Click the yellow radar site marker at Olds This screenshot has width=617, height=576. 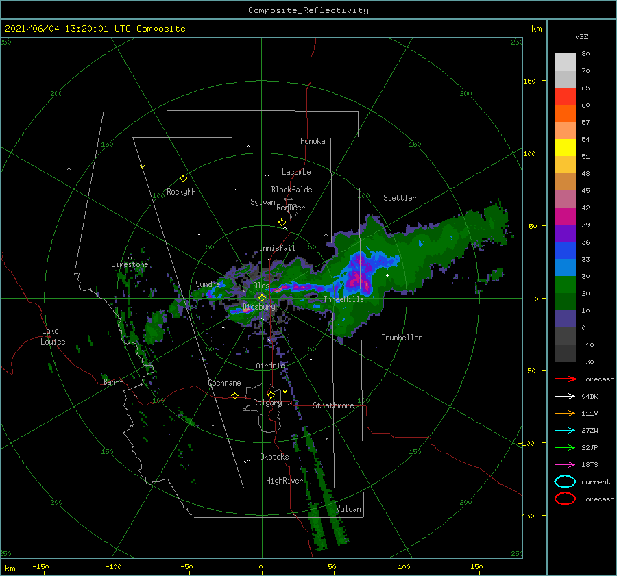(262, 298)
